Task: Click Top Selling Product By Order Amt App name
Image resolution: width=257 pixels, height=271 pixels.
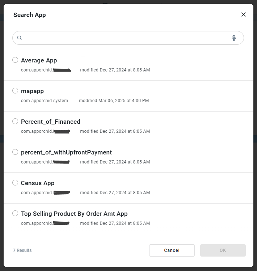Action: [x=74, y=214]
